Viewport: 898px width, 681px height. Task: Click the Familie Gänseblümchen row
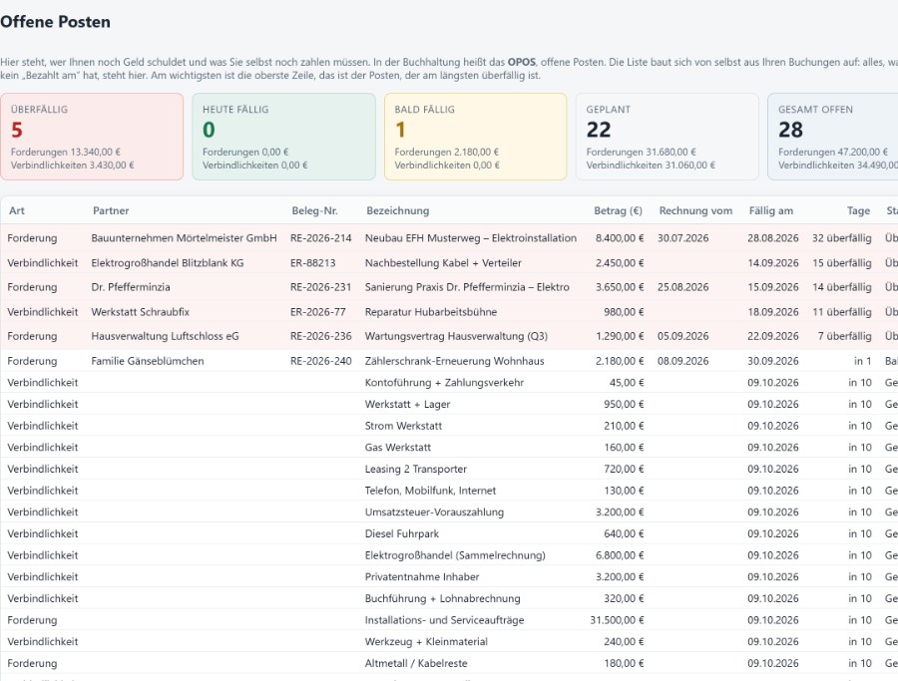pyautogui.click(x=449, y=361)
